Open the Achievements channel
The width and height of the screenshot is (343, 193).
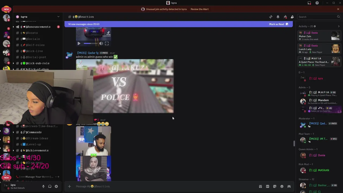38,150
